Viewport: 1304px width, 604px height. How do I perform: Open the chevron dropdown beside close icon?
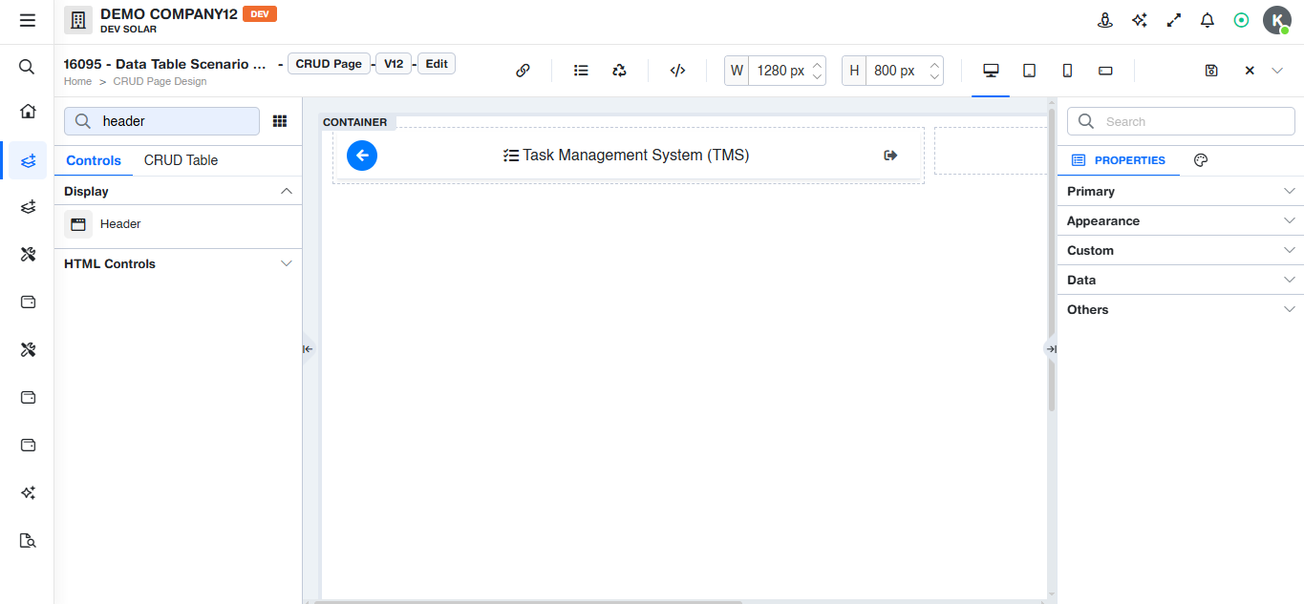[1277, 70]
